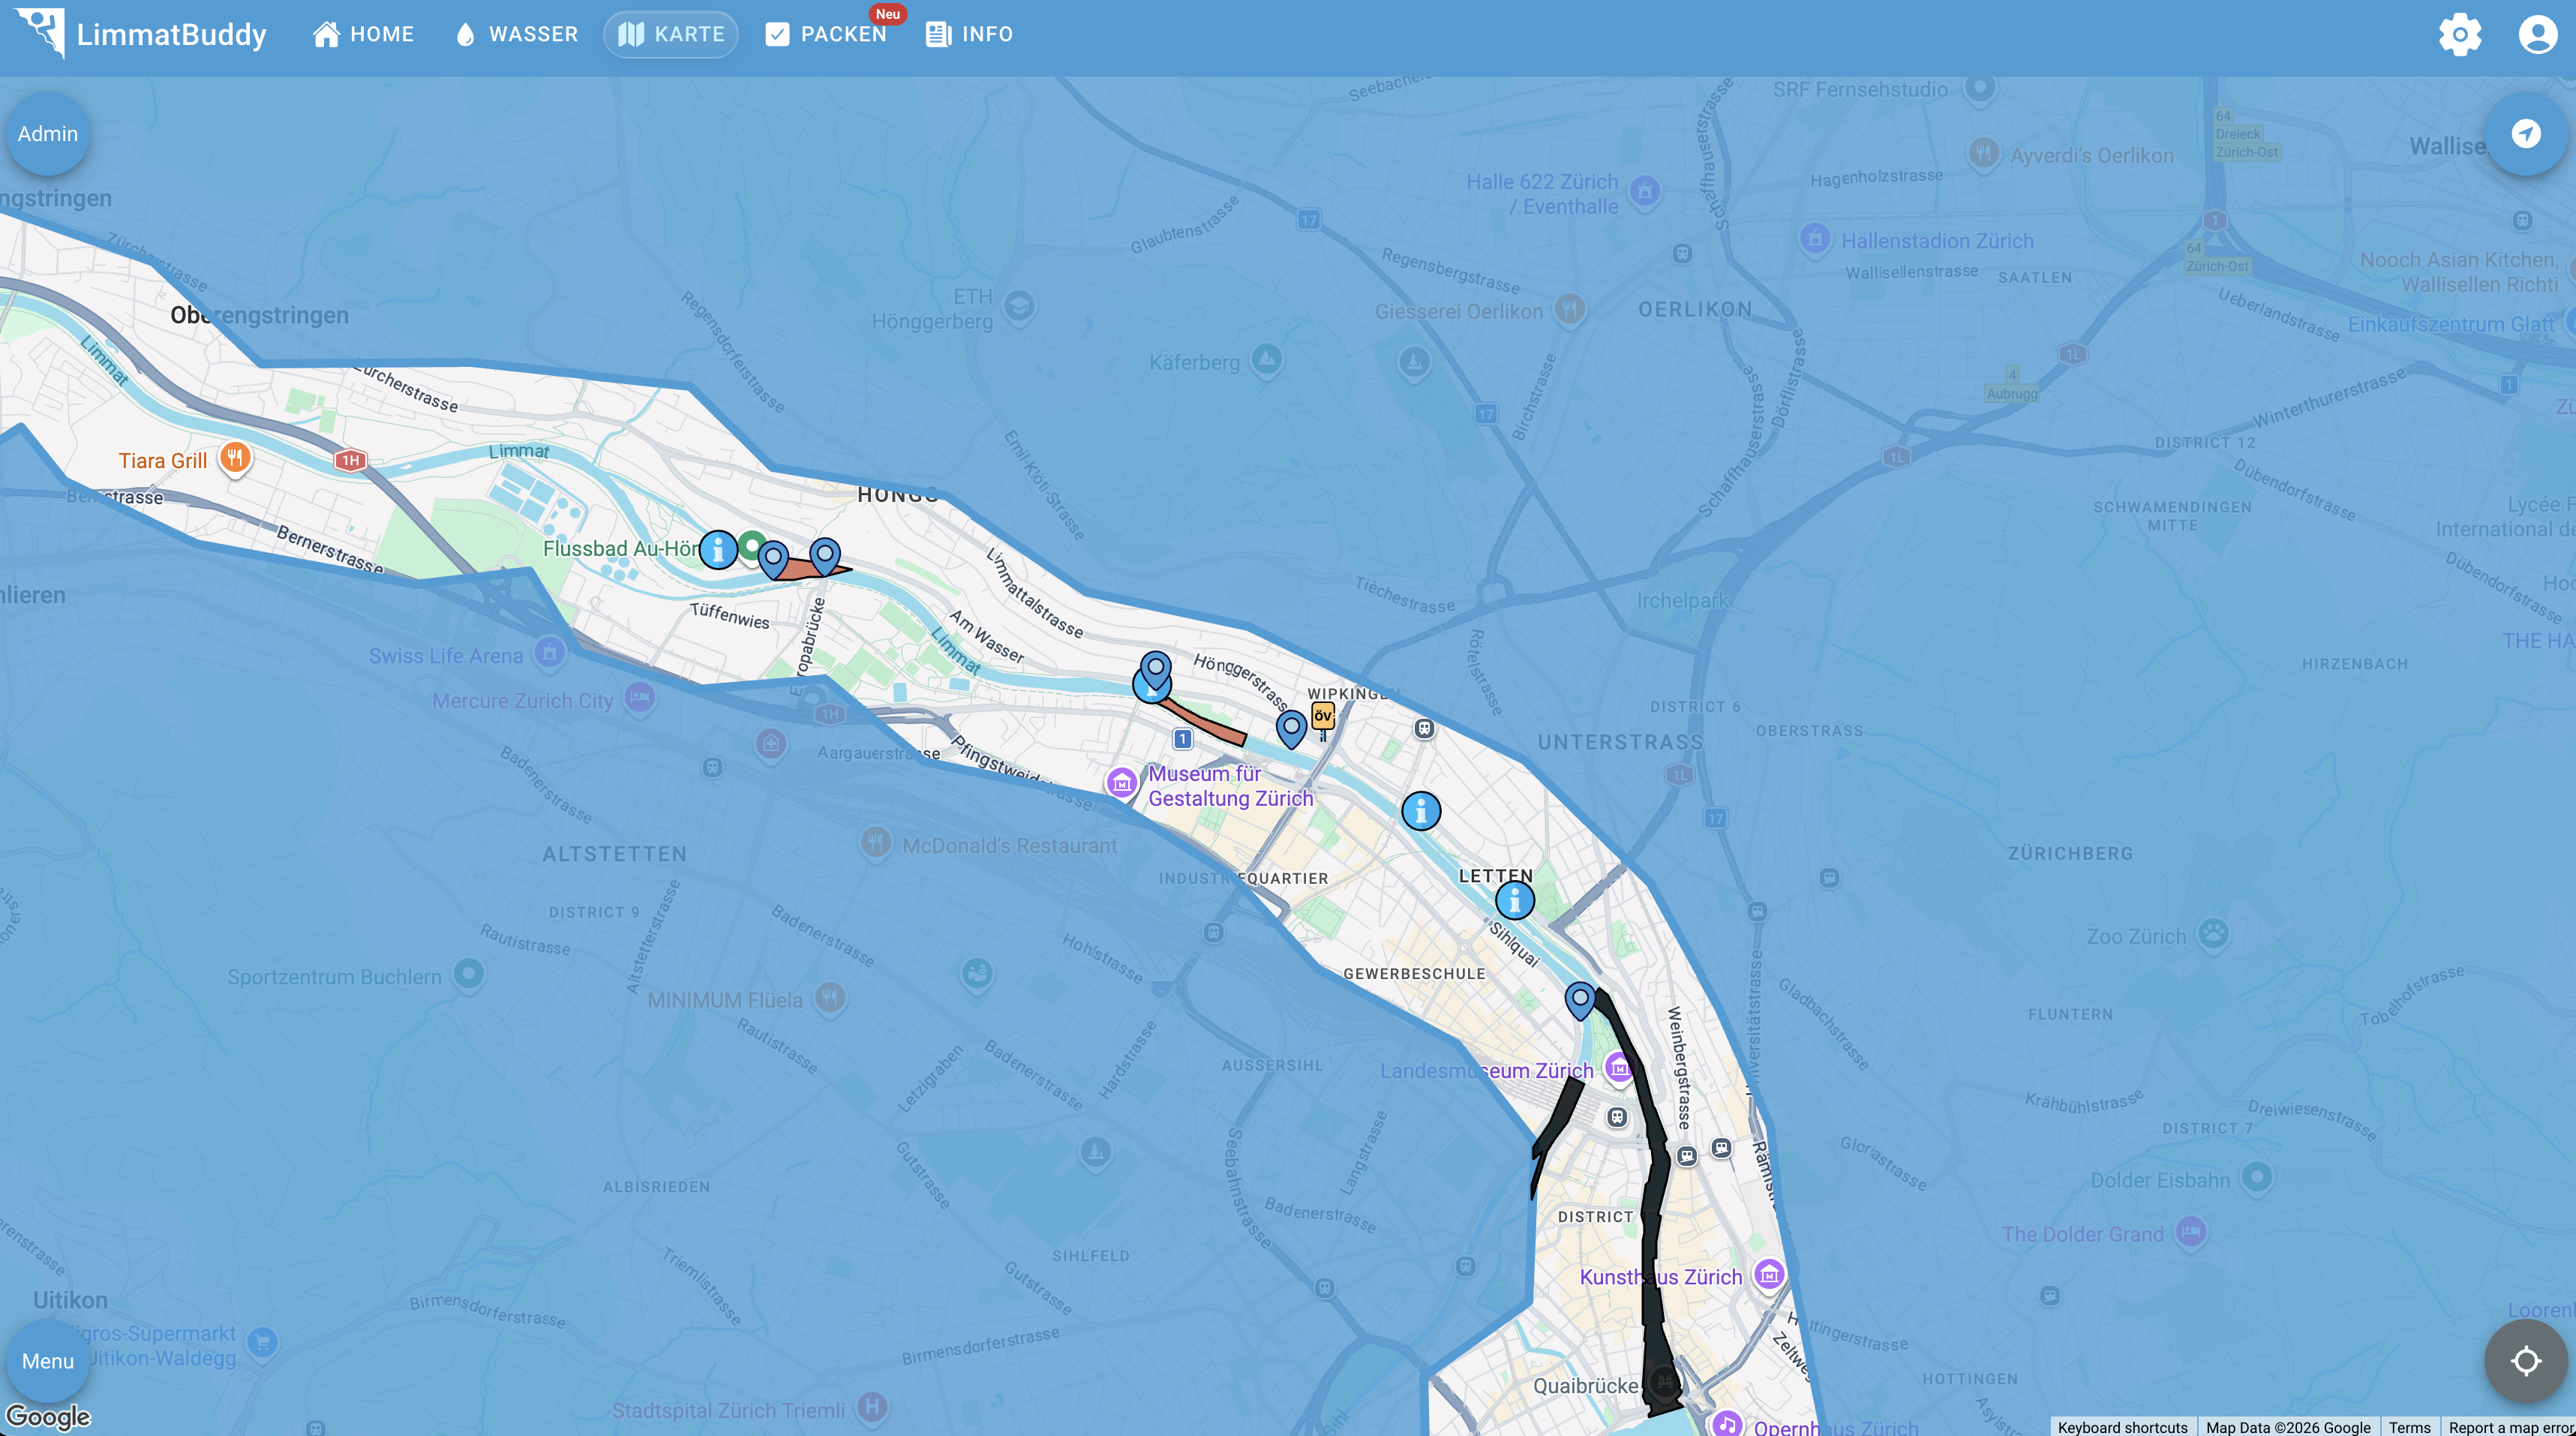The height and width of the screenshot is (1436, 2576).
Task: Click Tiara Grill label
Action: pos(163,461)
